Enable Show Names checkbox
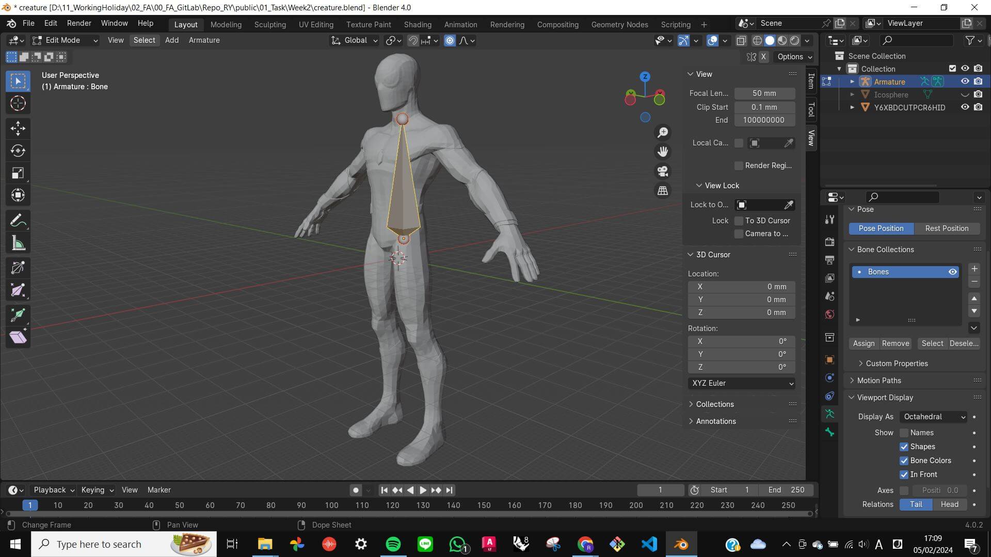The height and width of the screenshot is (557, 991). tap(904, 433)
